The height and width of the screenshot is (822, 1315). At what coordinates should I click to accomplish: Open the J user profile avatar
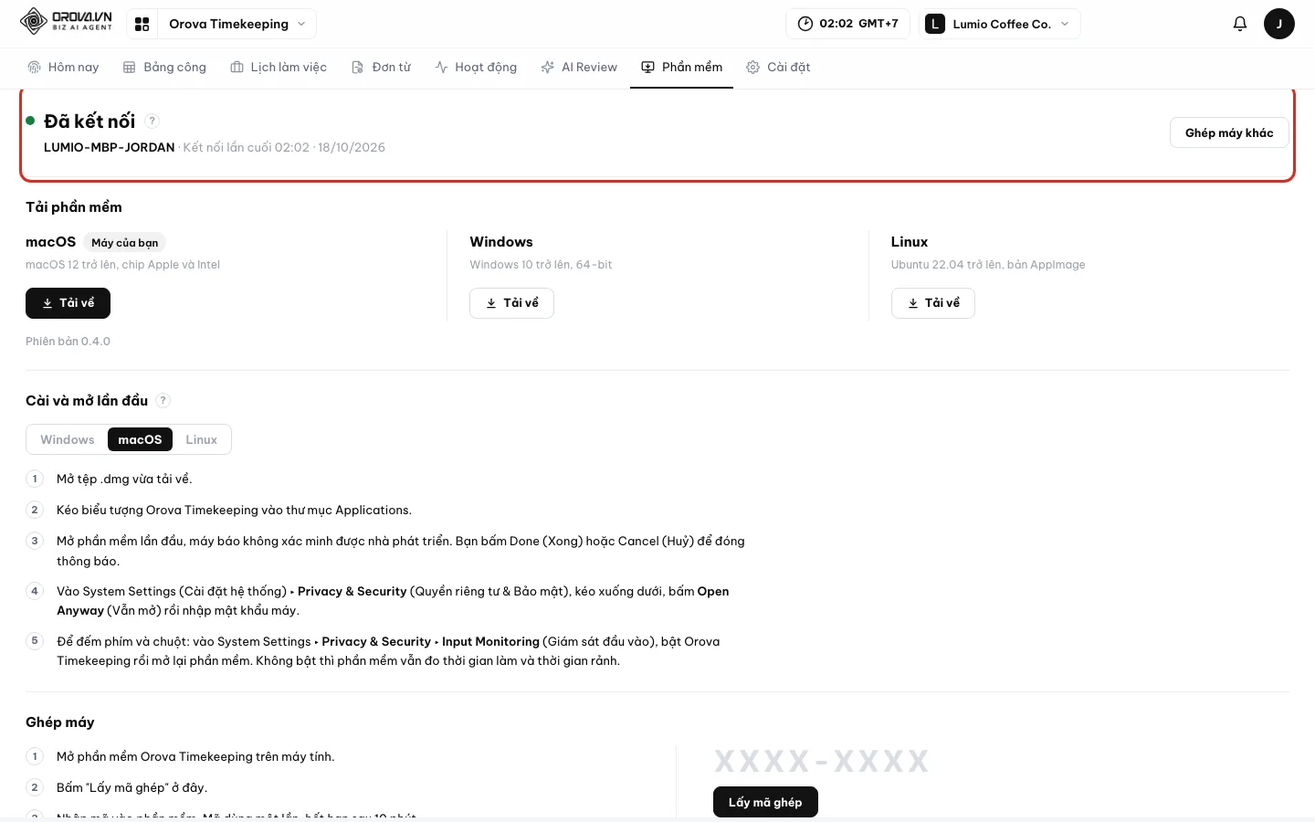1278,24
